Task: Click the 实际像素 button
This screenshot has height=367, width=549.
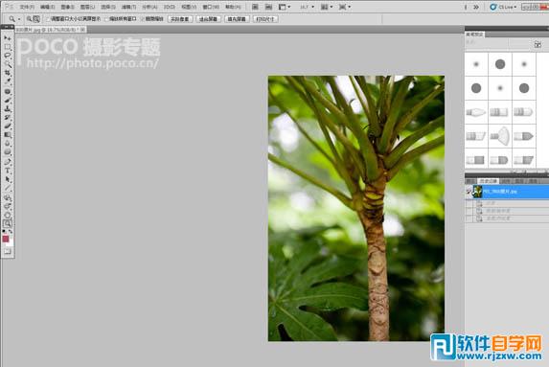Action: pos(180,19)
